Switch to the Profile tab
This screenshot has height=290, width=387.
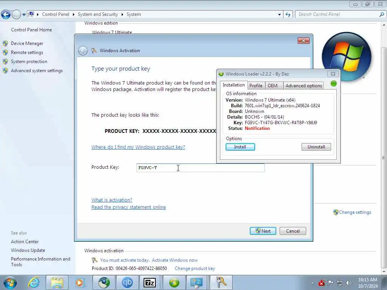point(256,86)
